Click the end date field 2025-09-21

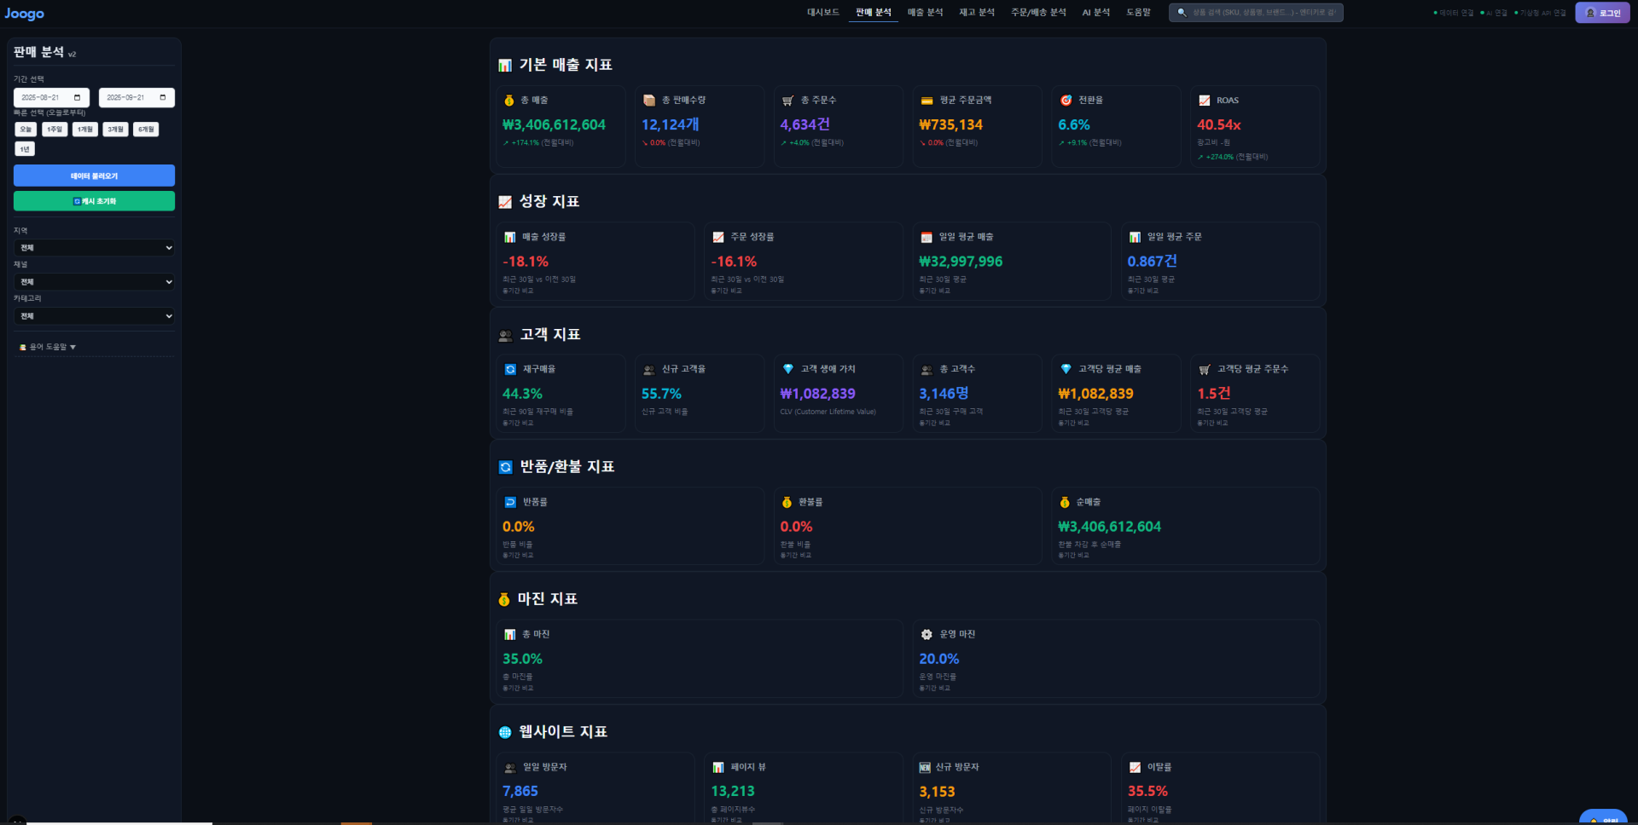point(136,97)
